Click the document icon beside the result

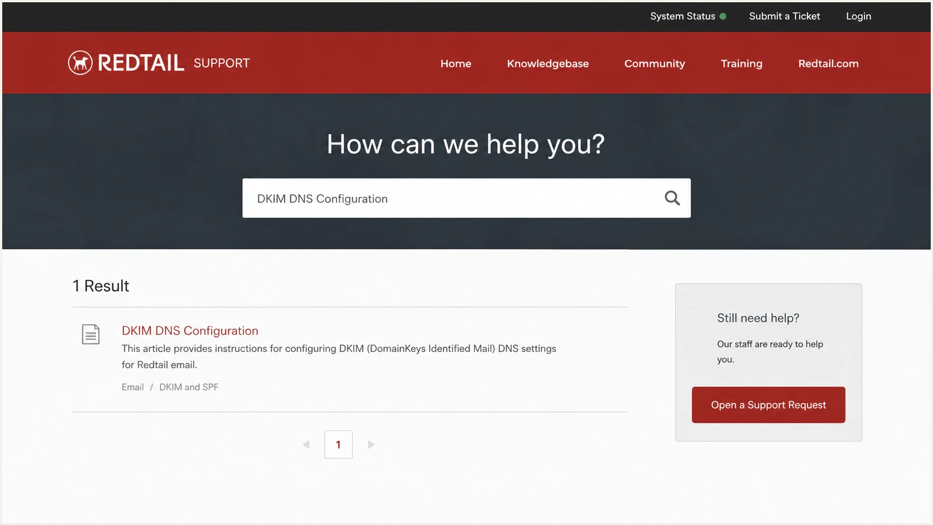pyautogui.click(x=90, y=334)
